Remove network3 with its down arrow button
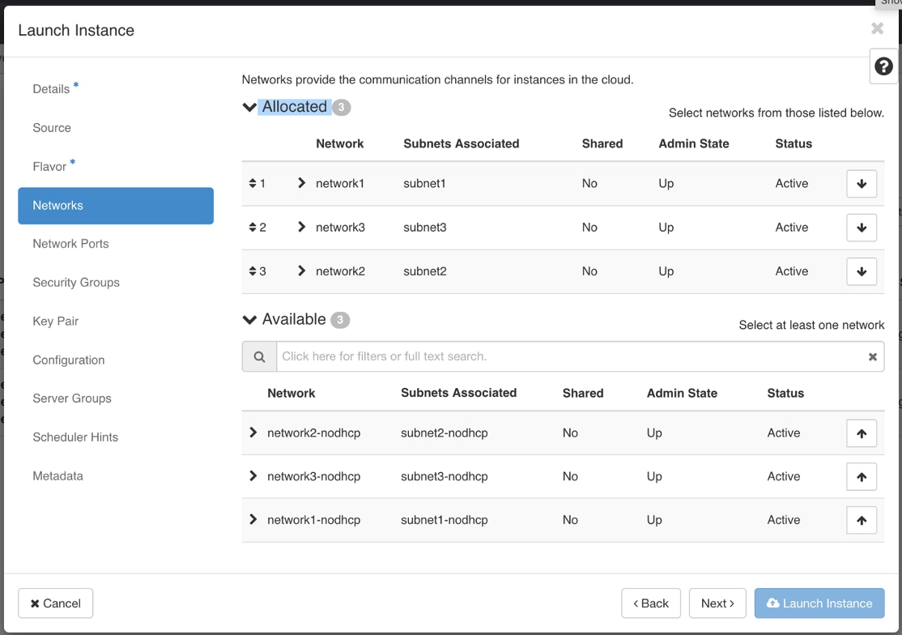 (862, 228)
